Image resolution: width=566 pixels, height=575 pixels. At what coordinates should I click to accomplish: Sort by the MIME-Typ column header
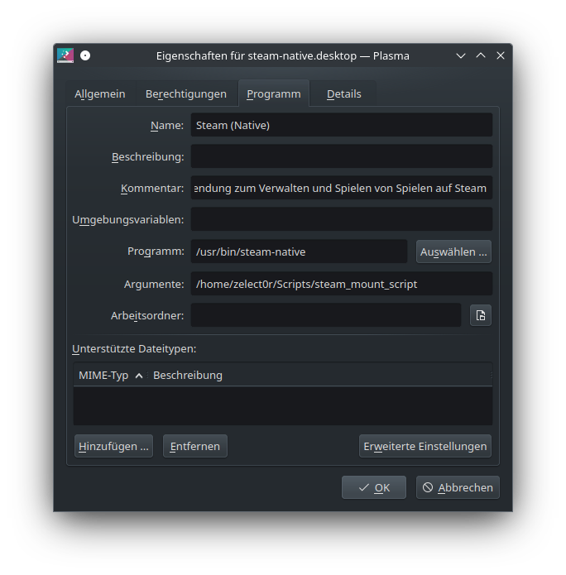coord(110,375)
